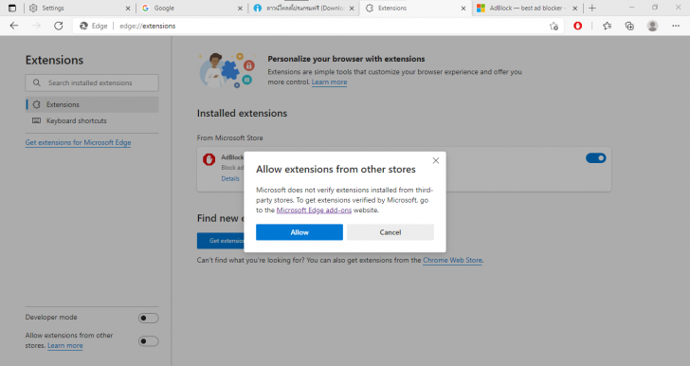
Task: Click the Get extensions button
Action: [x=221, y=241]
